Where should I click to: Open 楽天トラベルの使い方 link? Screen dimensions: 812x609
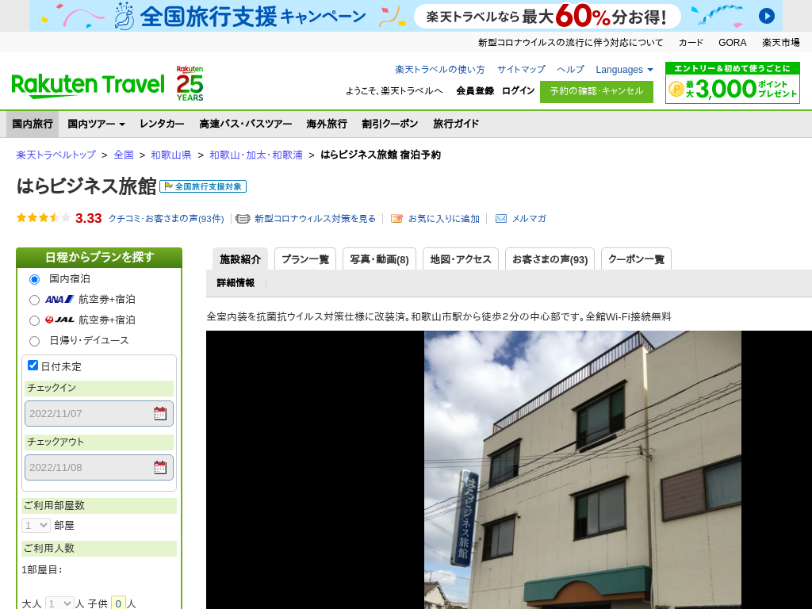point(439,70)
